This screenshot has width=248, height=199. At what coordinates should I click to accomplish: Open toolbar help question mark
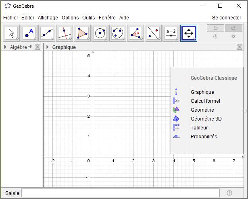(x=215, y=36)
